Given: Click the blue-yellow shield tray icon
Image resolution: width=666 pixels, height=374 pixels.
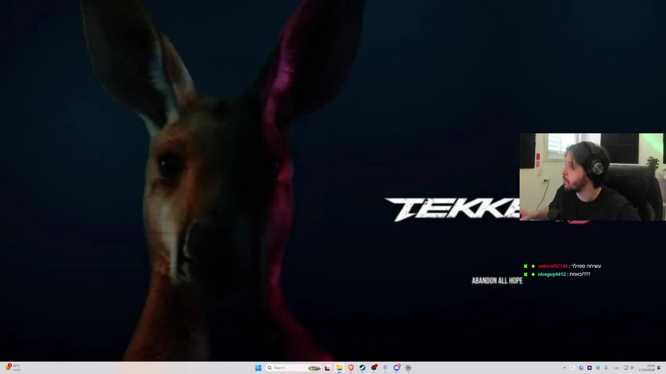Looking at the screenshot, I should coord(598,368).
